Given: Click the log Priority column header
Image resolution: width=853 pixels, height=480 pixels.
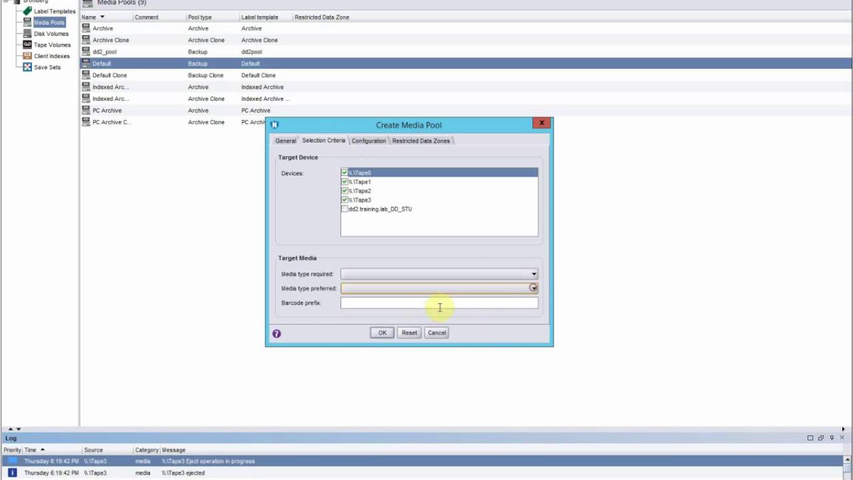Looking at the screenshot, I should click(x=12, y=450).
